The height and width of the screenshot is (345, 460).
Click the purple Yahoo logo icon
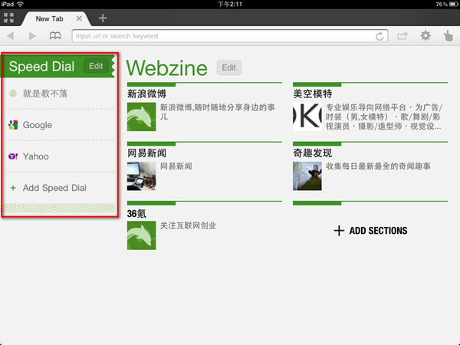(x=13, y=156)
